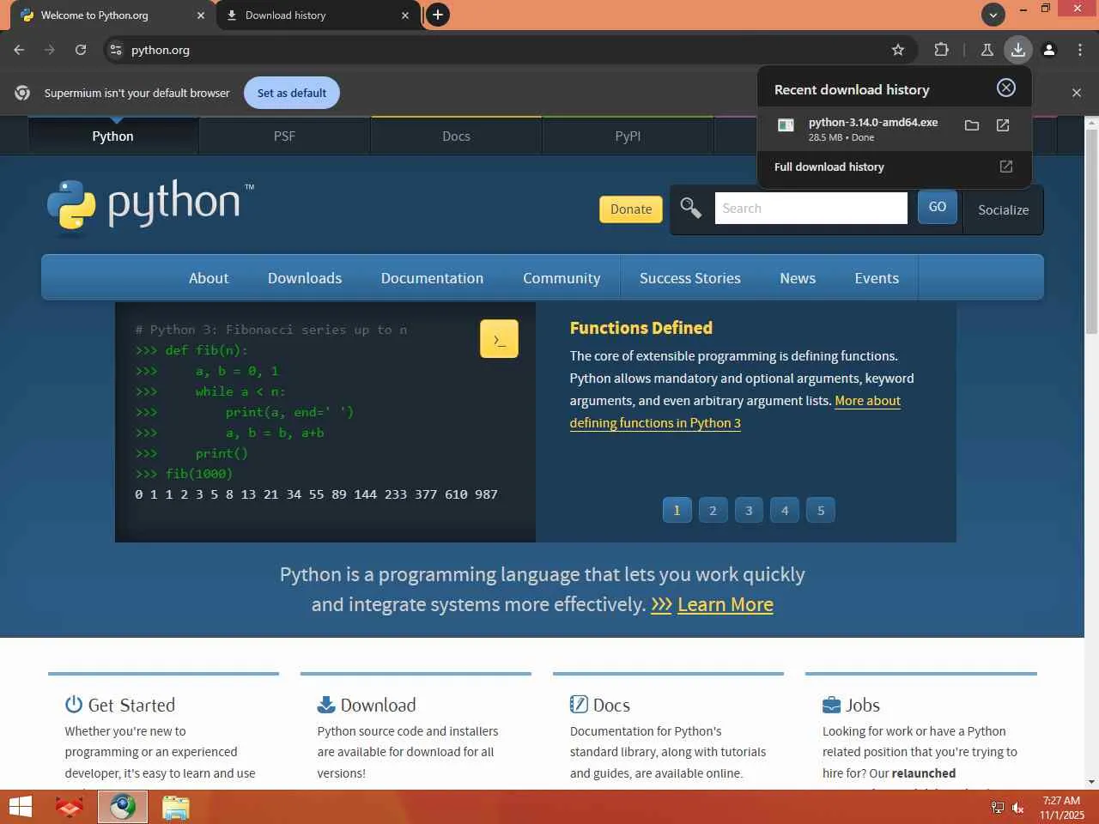Screen dimensions: 1099x824
Task: Switch to the Download history tab
Action: click(x=318, y=15)
